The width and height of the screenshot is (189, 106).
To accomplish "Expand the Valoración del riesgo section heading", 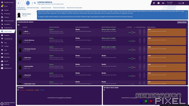I will (x=26, y=22).
